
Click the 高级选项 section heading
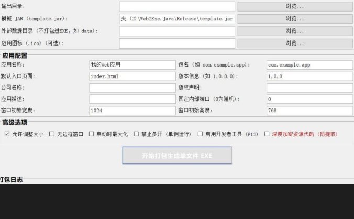15,123
